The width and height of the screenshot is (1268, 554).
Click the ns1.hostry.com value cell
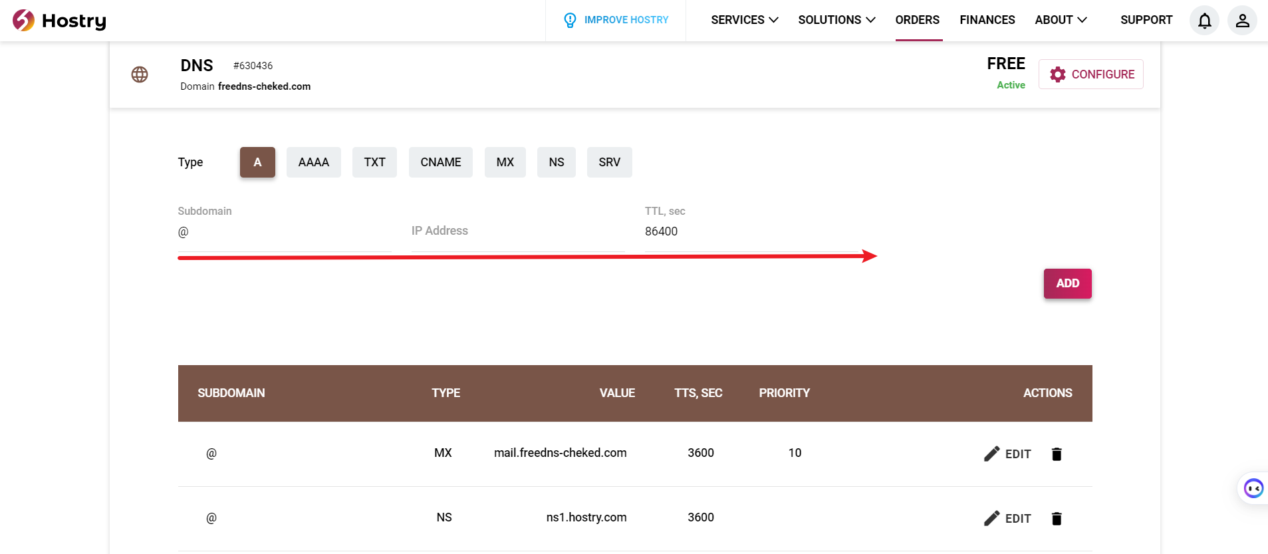pos(586,517)
